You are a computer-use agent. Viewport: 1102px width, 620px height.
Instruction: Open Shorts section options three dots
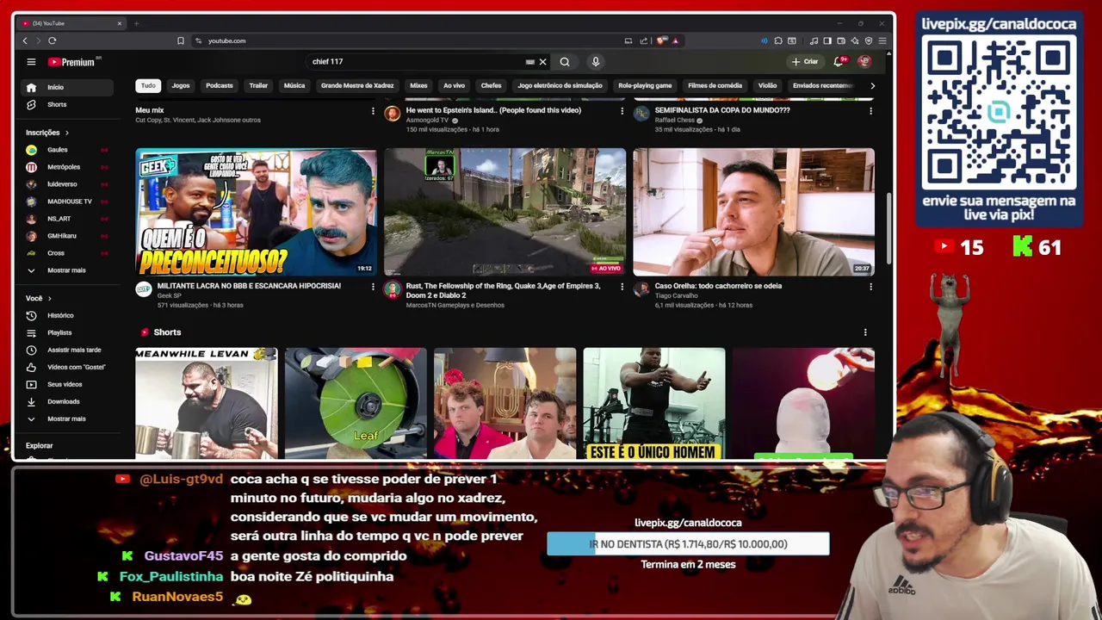[x=865, y=332]
